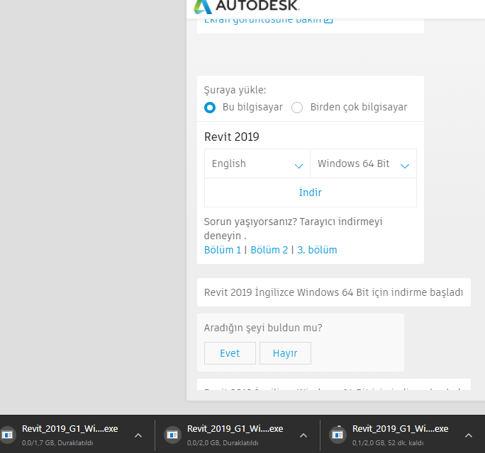Answer Evet to the feedback question
The height and width of the screenshot is (453, 485).
tap(230, 353)
